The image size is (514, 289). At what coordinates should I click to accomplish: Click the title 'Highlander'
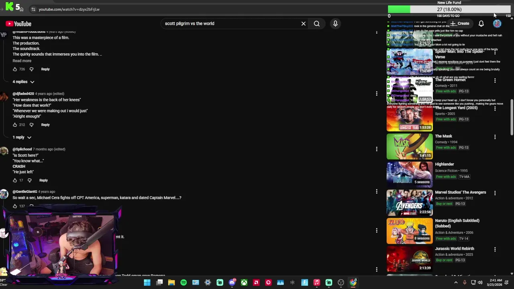click(x=444, y=164)
